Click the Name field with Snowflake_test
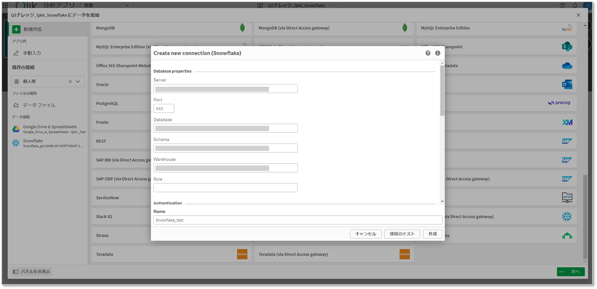This screenshot has width=597, height=289. pos(298,220)
